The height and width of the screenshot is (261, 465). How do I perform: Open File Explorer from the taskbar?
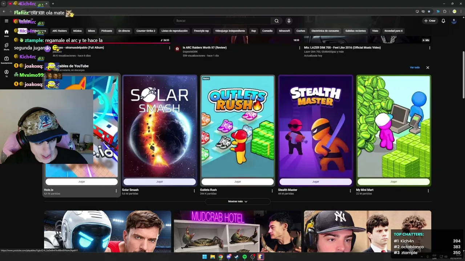click(x=213, y=257)
